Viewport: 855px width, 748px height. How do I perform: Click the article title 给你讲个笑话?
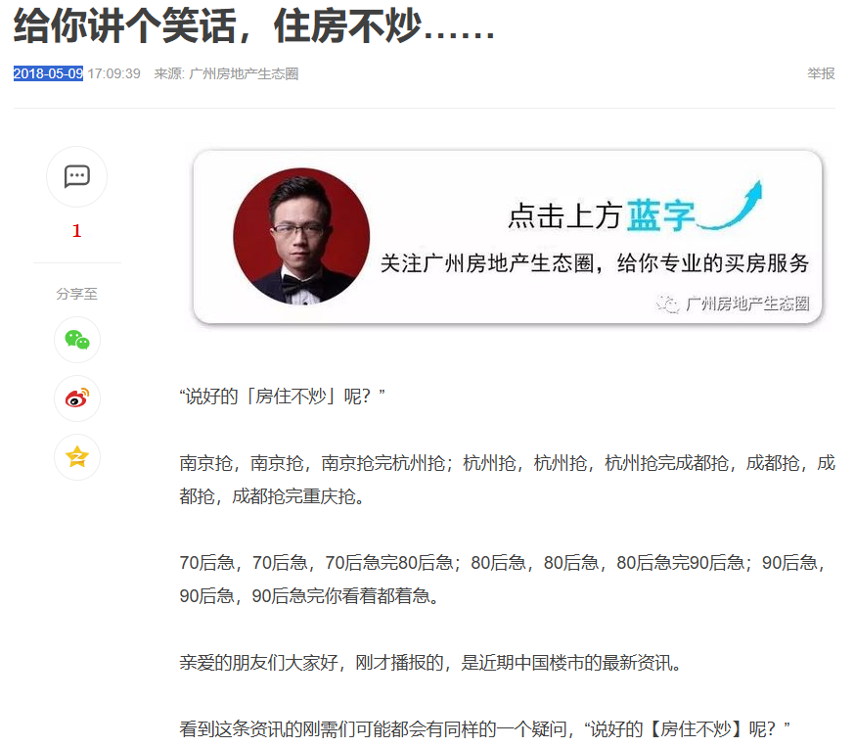pos(125,25)
